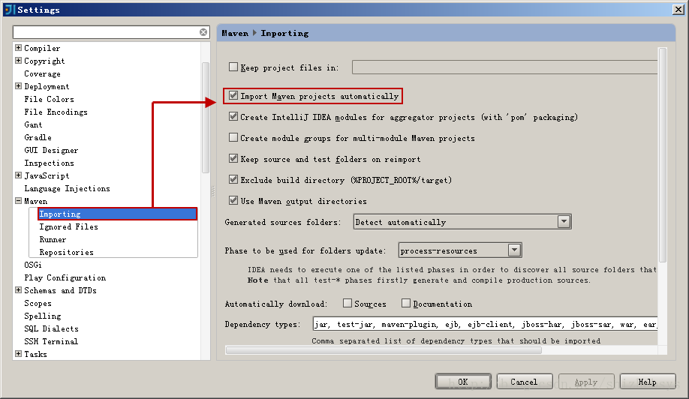Toggle Keep project files in checkbox
Screen dimensions: 689x399
233,67
